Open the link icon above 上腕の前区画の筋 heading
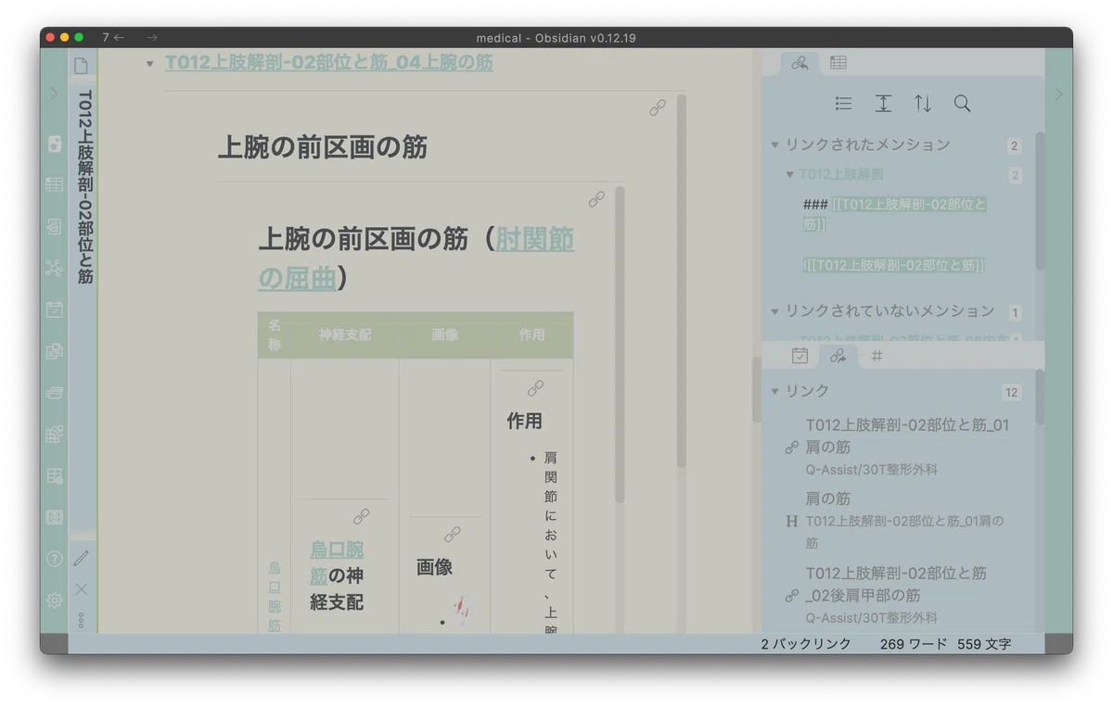1113x707 pixels. pyautogui.click(x=658, y=108)
